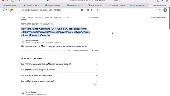Switch to план факт Новиков browser tab
170x96 pixels.
point(53,5)
